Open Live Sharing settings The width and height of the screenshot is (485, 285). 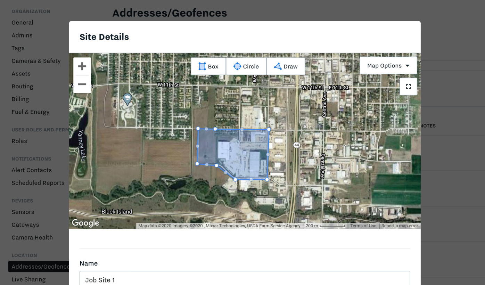coord(28,279)
